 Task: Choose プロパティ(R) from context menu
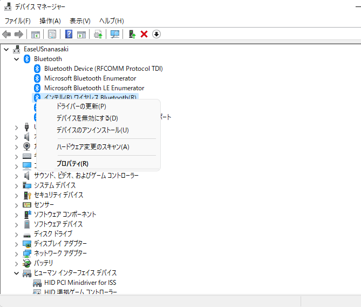[72, 164]
